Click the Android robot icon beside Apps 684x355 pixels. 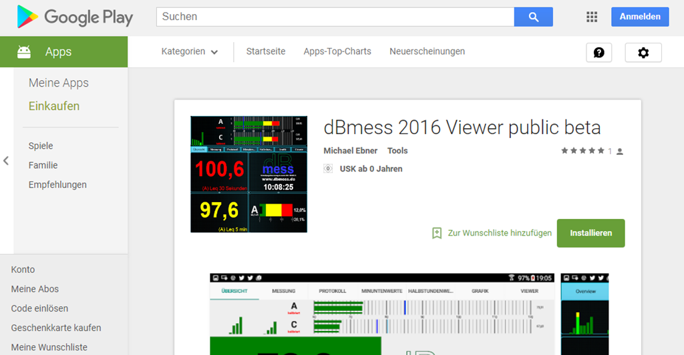[24, 52]
